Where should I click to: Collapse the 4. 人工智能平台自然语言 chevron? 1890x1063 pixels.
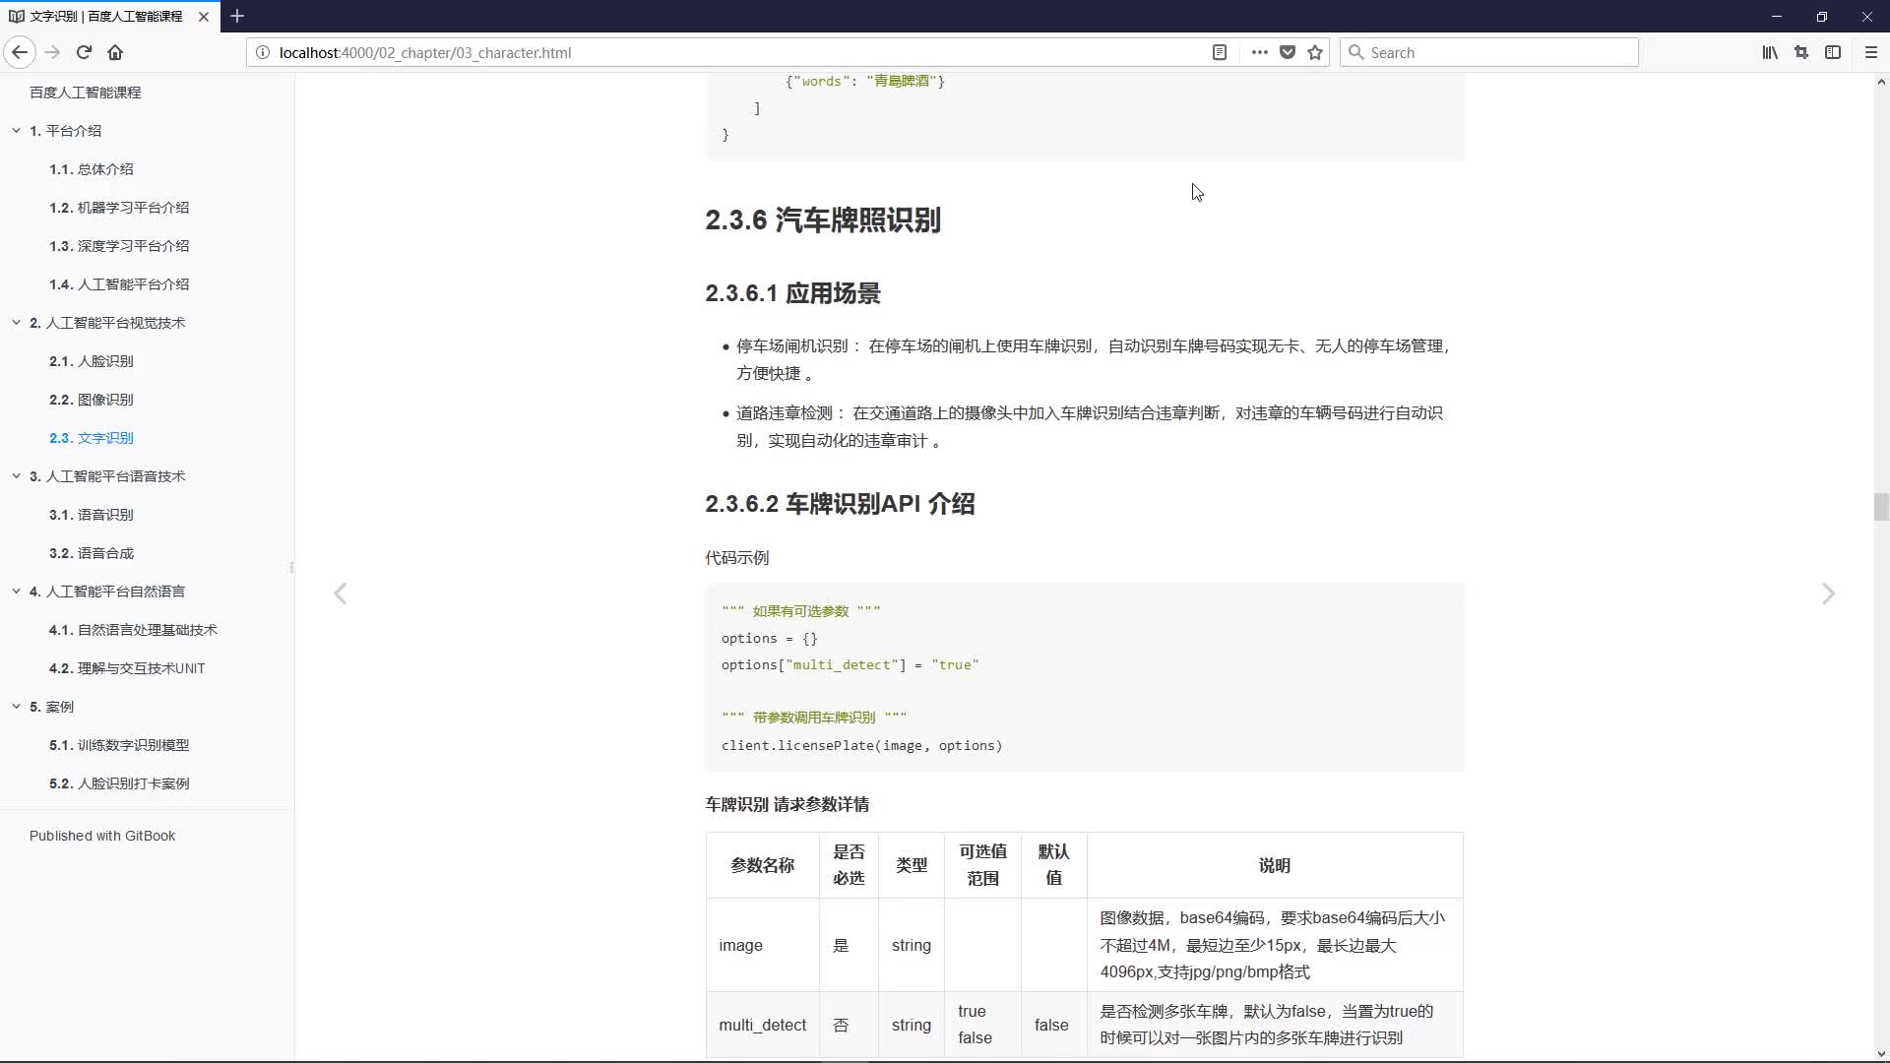[x=16, y=591]
